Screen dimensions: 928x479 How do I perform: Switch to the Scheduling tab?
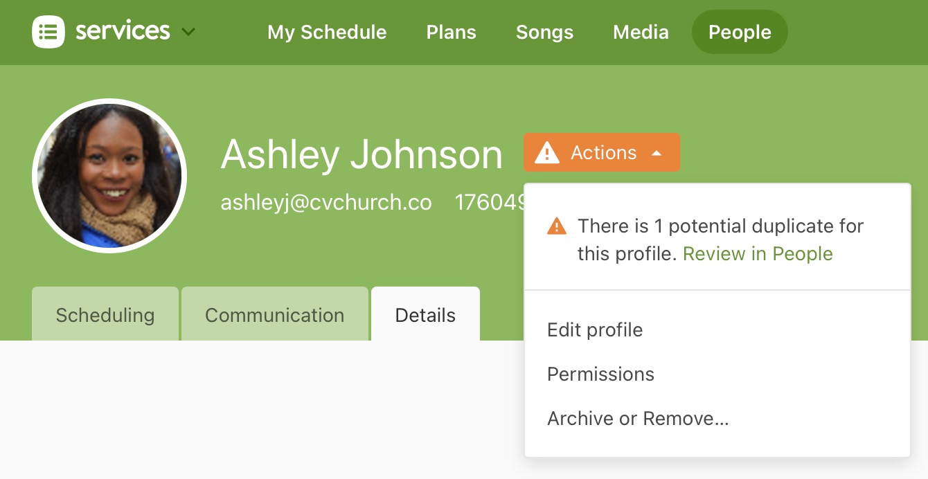click(105, 315)
